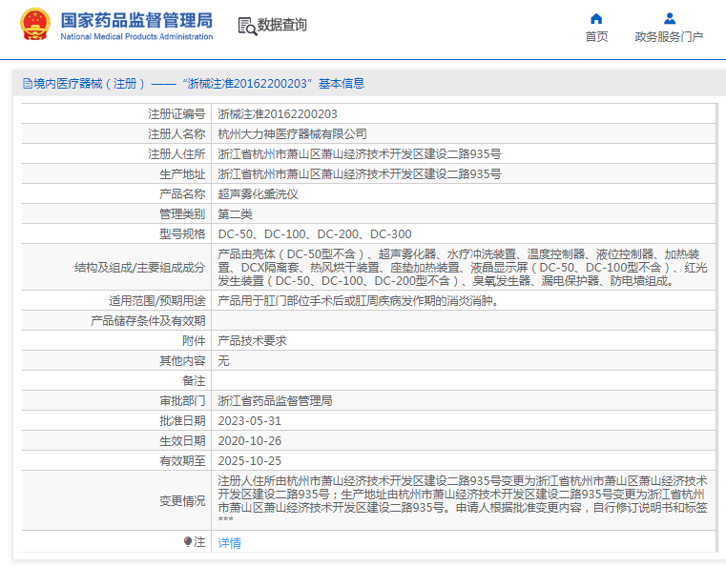This screenshot has width=726, height=566.
Task: Click the structure and composition description text
Action: 463,267
